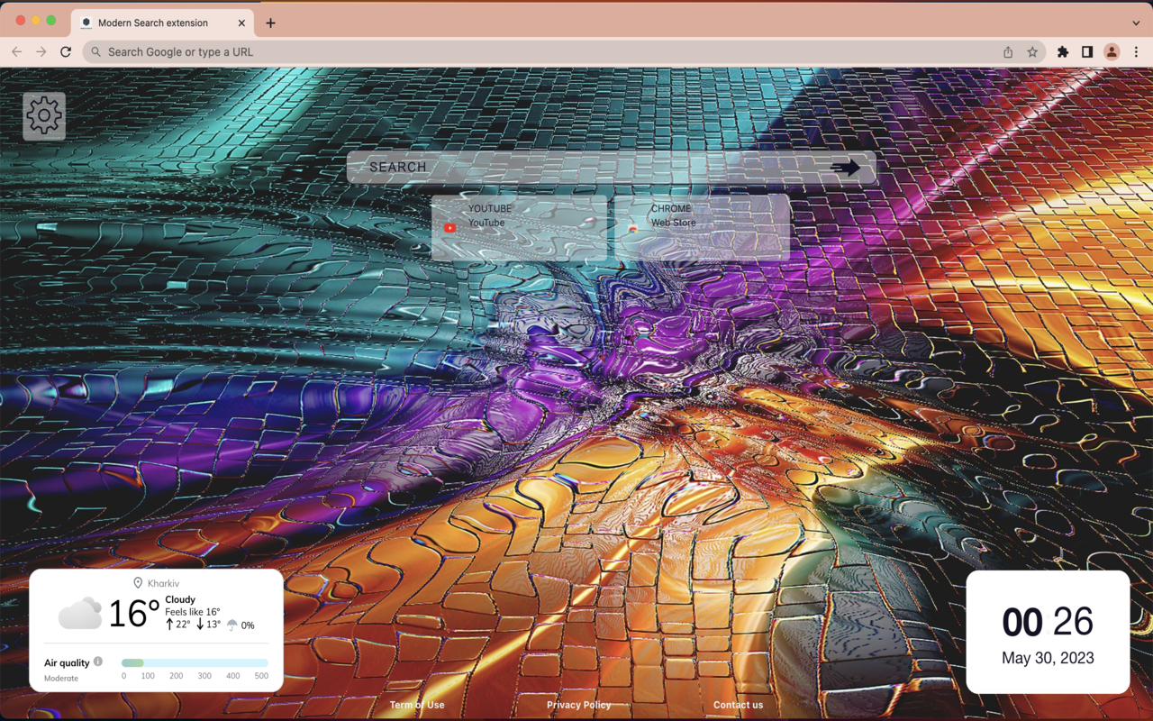Image resolution: width=1153 pixels, height=721 pixels.
Task: Open Chrome's three-dot menu
Action: pos(1136,52)
